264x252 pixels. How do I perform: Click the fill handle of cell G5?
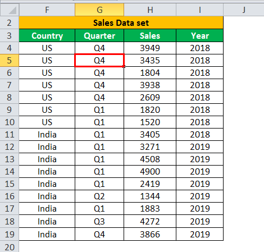(x=124, y=67)
